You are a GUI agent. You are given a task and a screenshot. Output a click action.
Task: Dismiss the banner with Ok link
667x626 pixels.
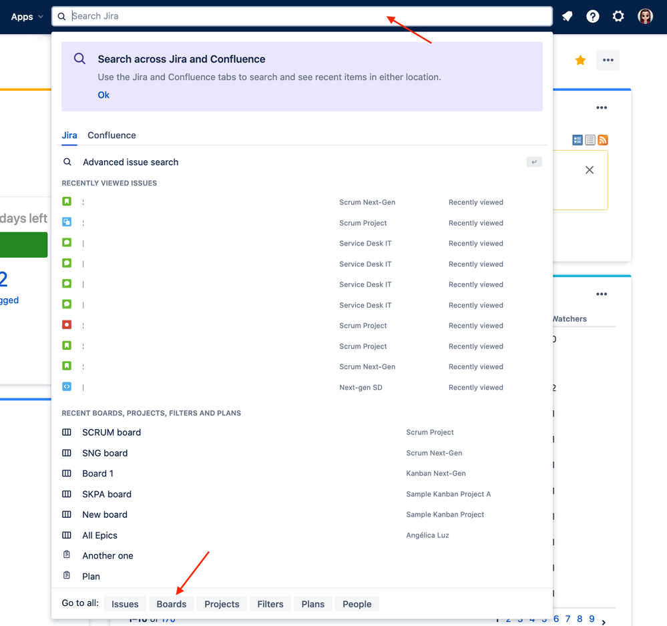[103, 95]
